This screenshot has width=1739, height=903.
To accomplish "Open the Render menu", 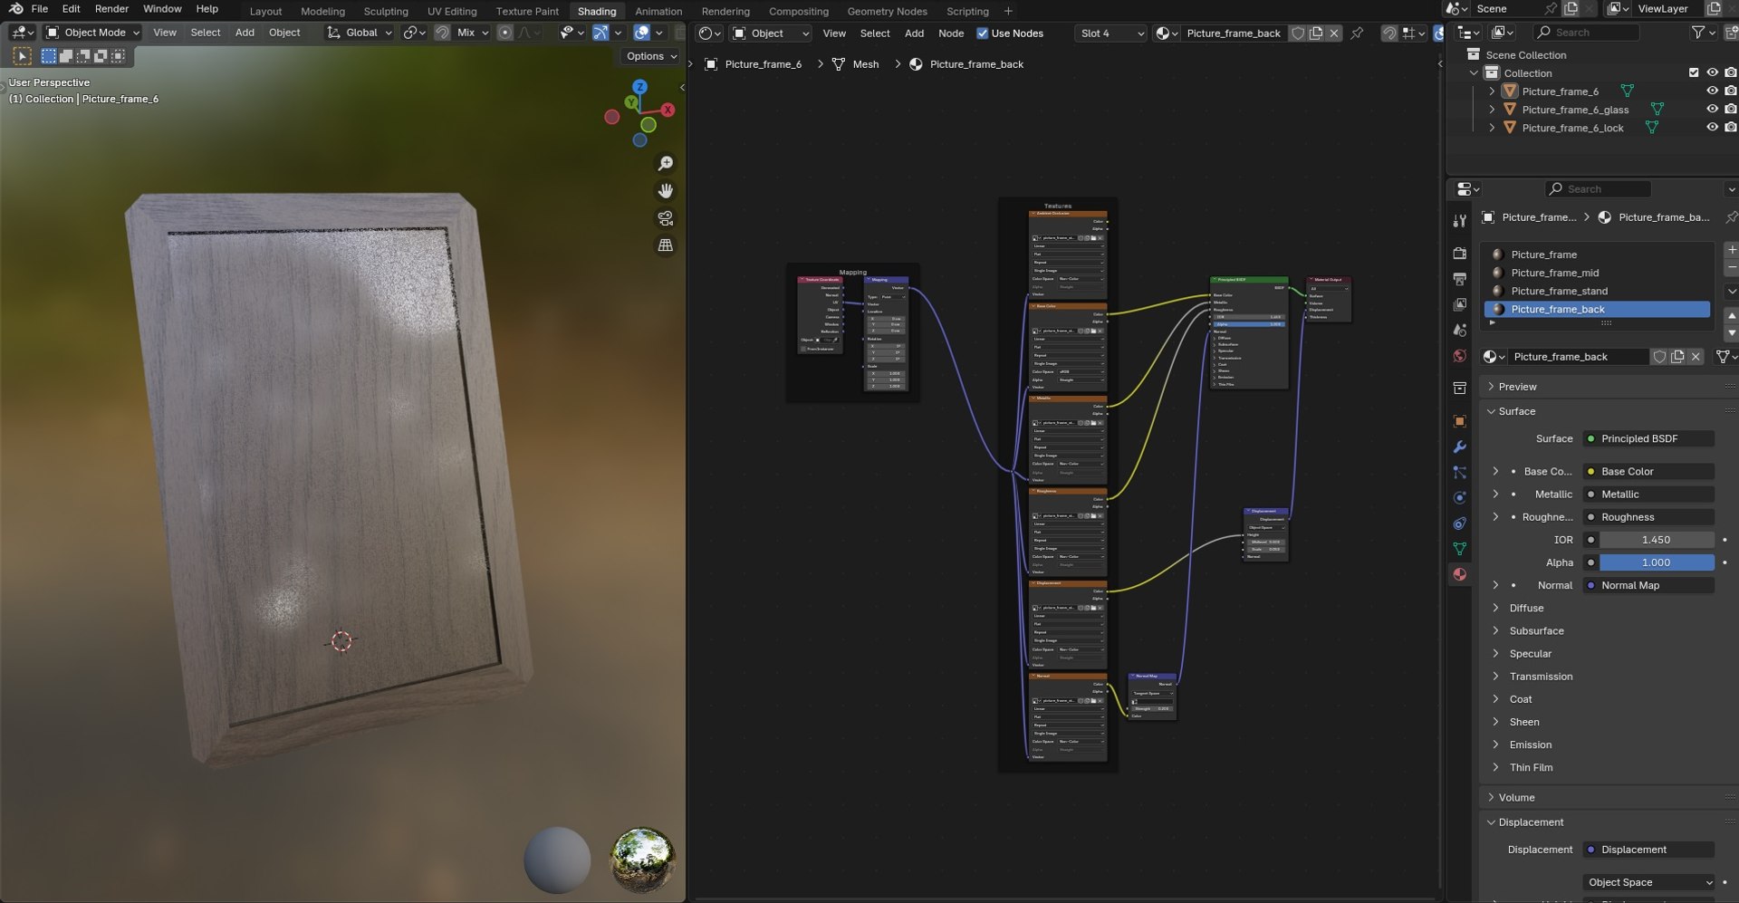I will click(x=111, y=9).
